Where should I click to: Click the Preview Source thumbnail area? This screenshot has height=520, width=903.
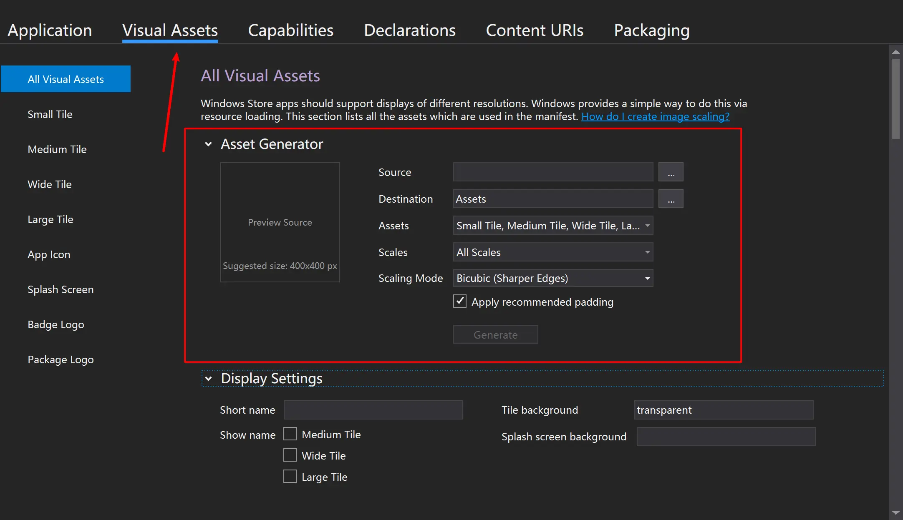click(280, 222)
